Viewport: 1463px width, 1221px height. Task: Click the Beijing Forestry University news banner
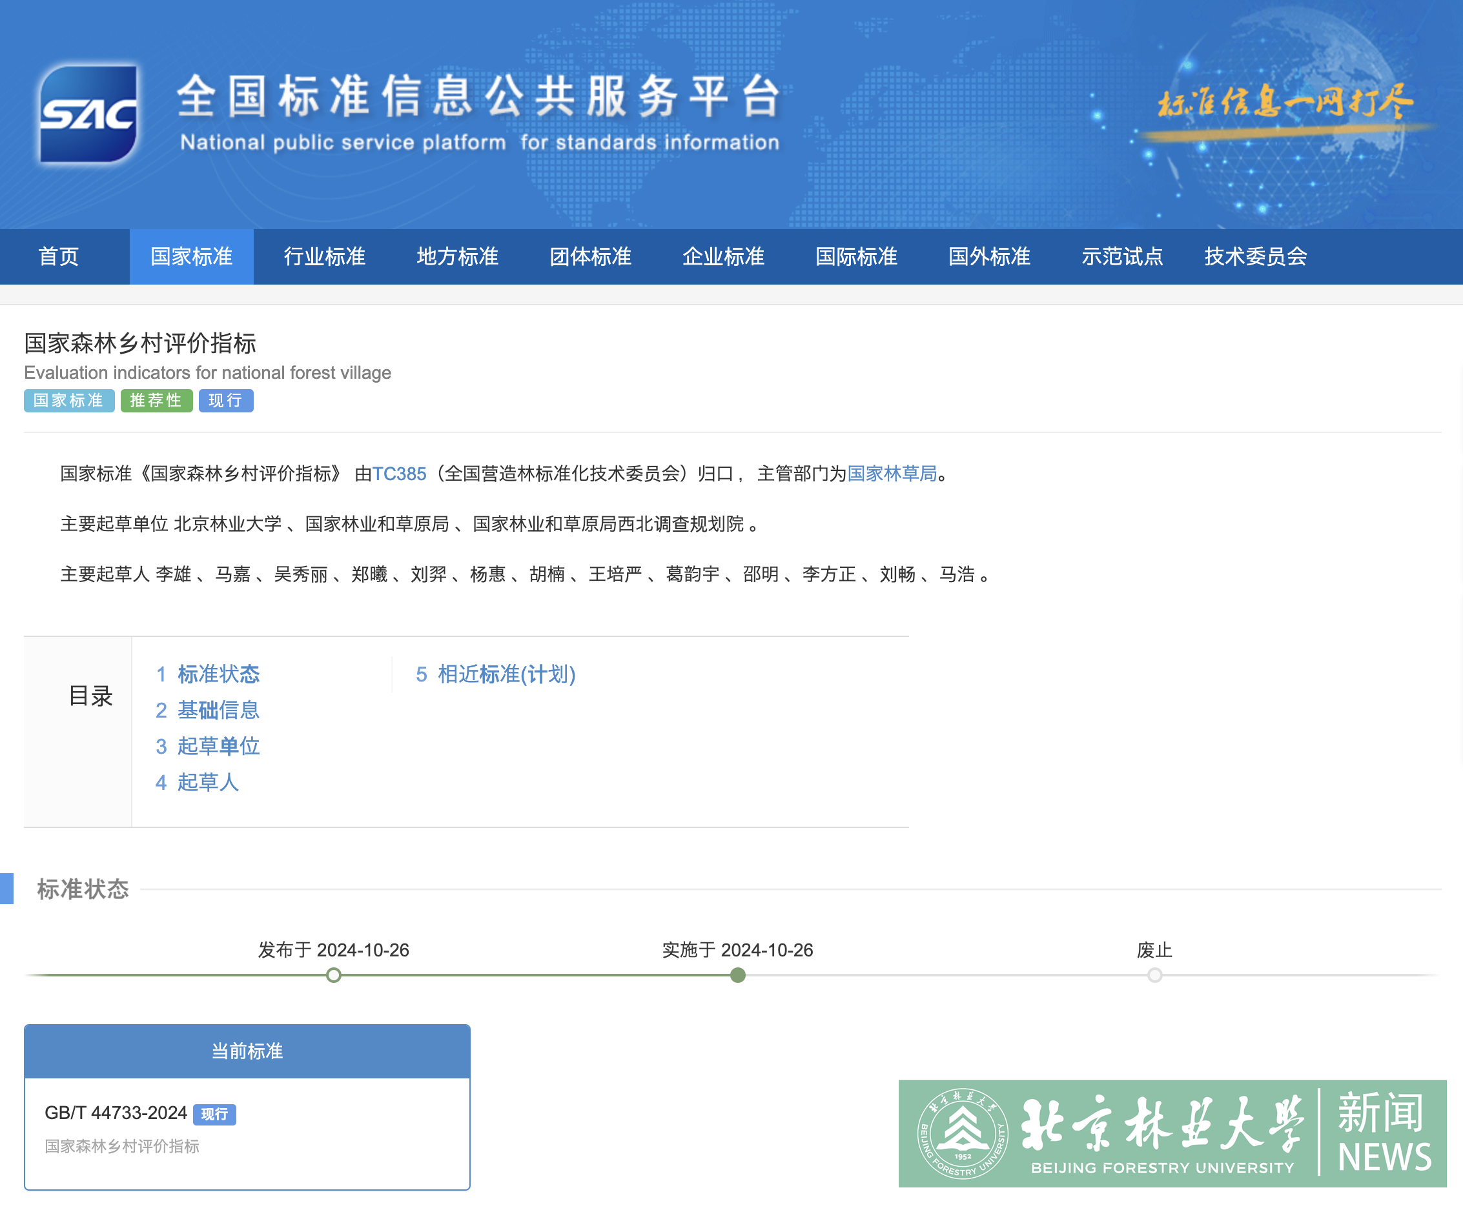click(x=1172, y=1133)
